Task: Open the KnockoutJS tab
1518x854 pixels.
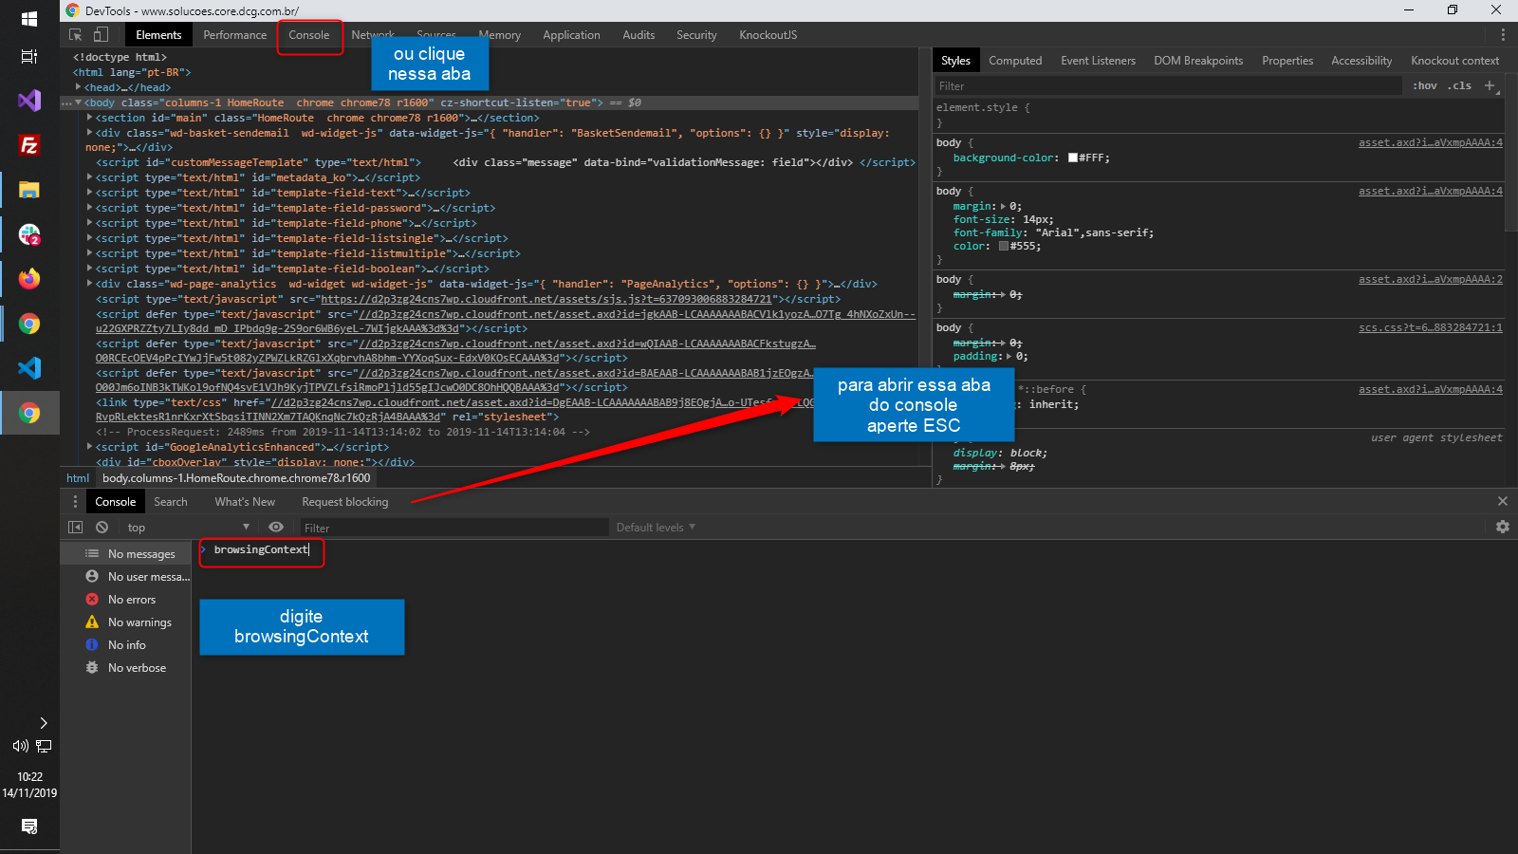Action: [x=768, y=34]
